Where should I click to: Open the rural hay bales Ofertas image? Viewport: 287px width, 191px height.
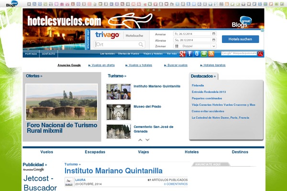pos(62,102)
